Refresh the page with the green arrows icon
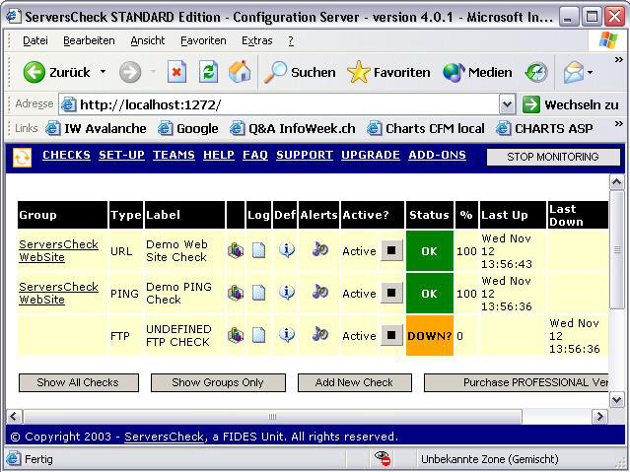This screenshot has width=630, height=472. tap(209, 72)
